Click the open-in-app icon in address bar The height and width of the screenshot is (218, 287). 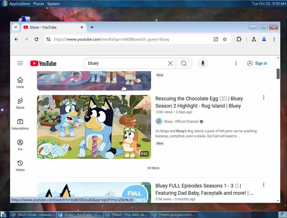(x=216, y=39)
